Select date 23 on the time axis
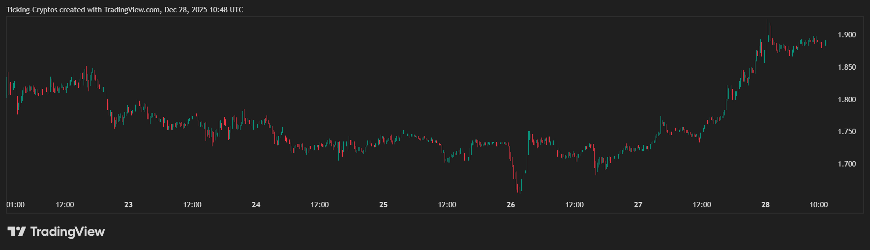This screenshot has width=870, height=250. (x=128, y=205)
